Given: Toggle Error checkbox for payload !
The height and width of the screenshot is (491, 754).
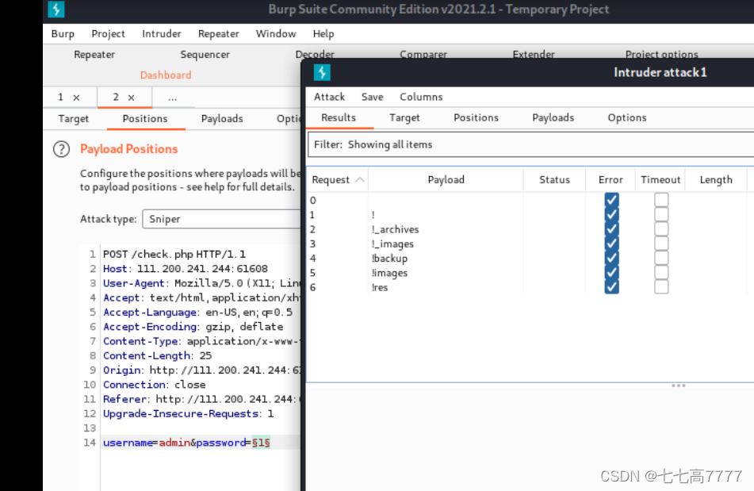Looking at the screenshot, I should (611, 214).
